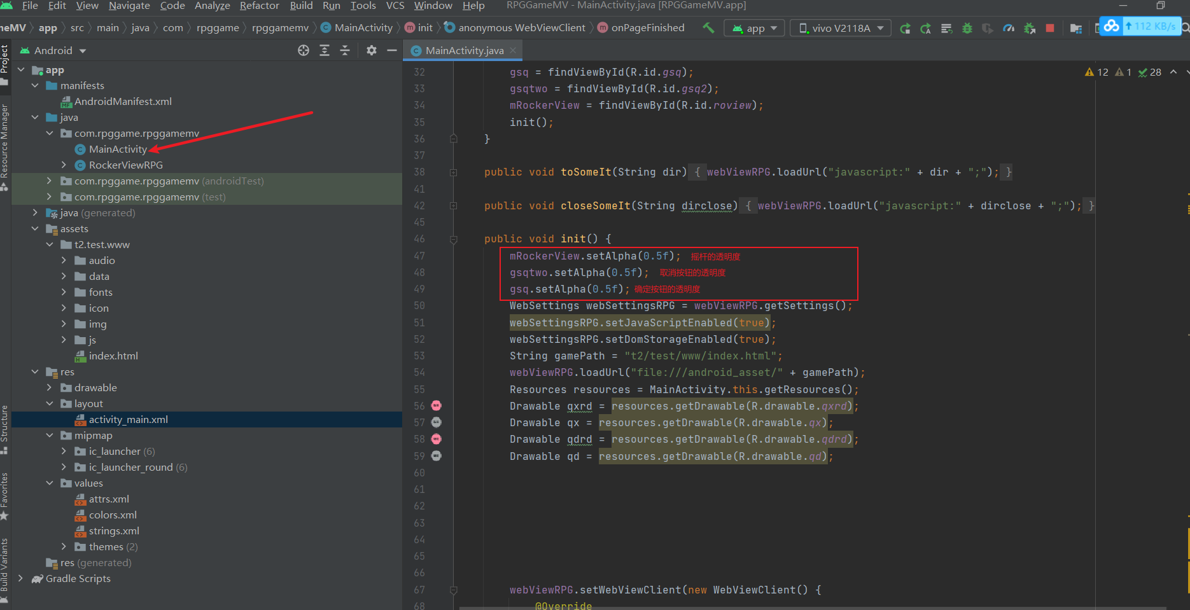Image resolution: width=1190 pixels, height=610 pixels.
Task: Click the red Stop button
Action: tap(1050, 28)
